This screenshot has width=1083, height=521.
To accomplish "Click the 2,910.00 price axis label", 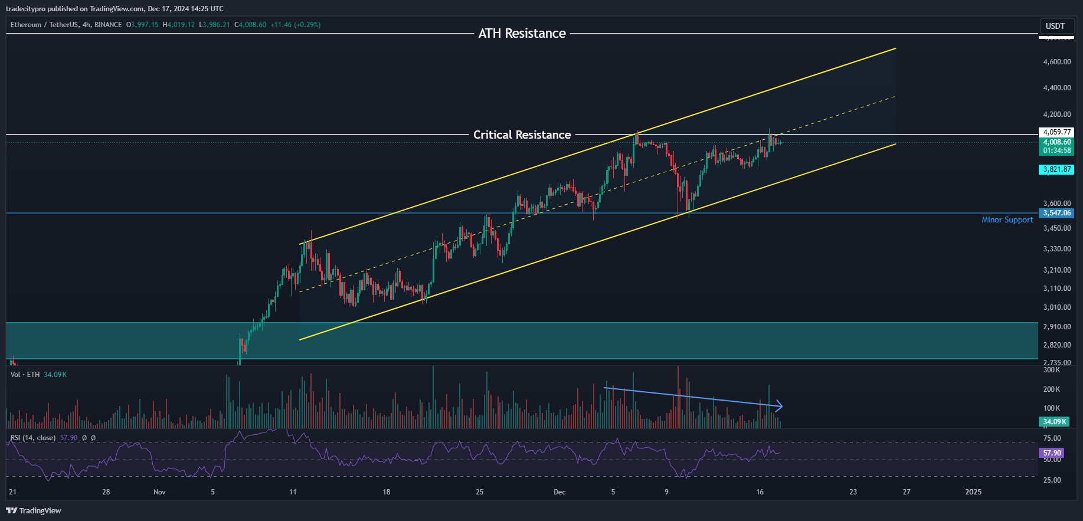I will coord(1057,327).
